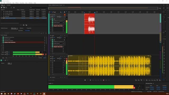Viewport: 169px width, 95px height.
Task: Click the second track volume knob
Action: click(52, 38)
